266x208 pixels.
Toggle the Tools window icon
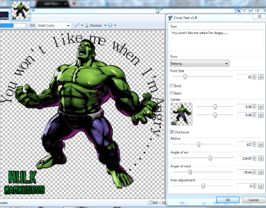(237, 10)
